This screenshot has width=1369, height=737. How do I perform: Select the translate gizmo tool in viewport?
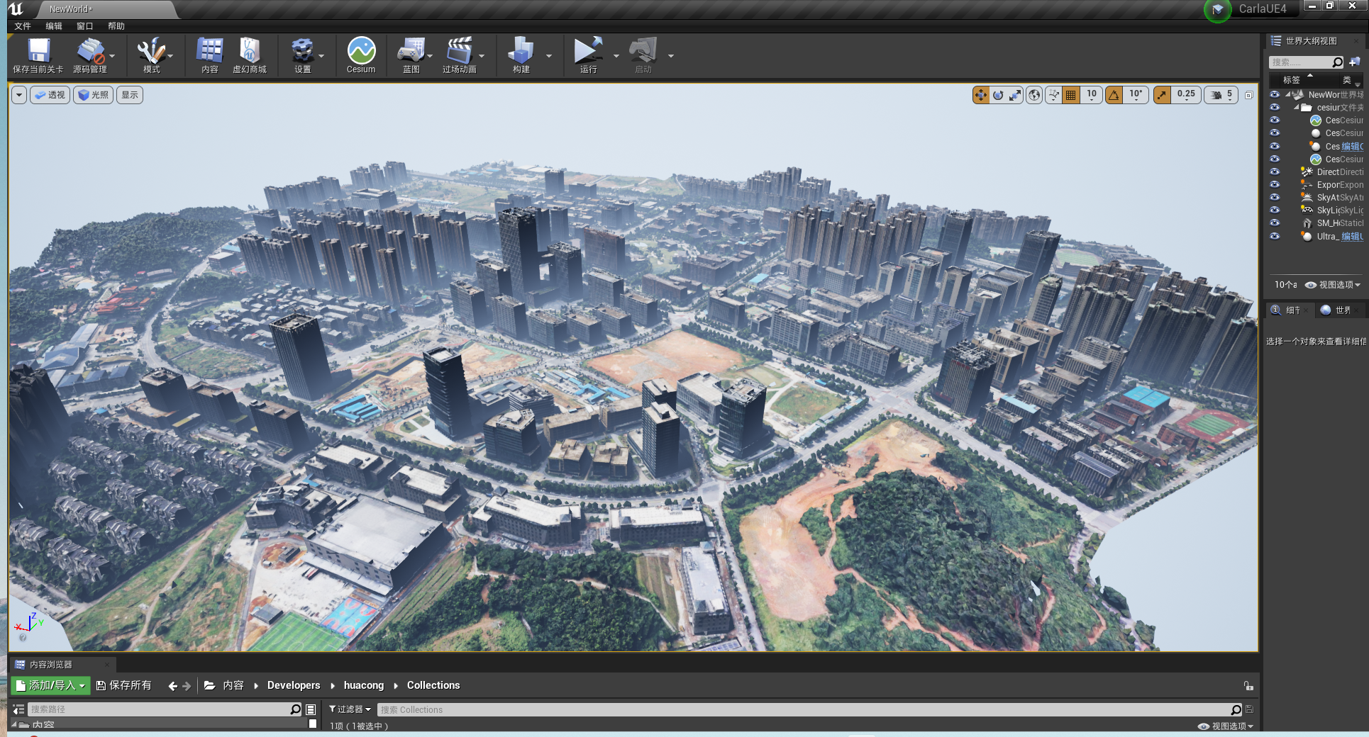[x=980, y=95]
